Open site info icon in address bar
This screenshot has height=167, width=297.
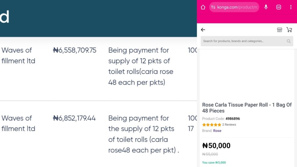click(213, 7)
